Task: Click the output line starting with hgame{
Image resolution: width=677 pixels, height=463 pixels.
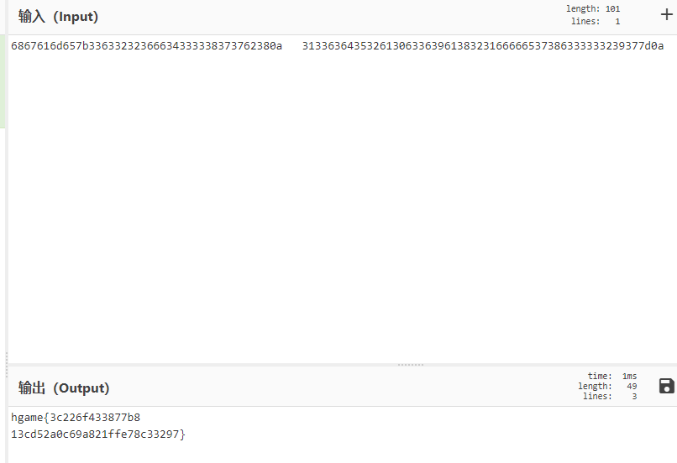Action: pyautogui.click(x=76, y=417)
